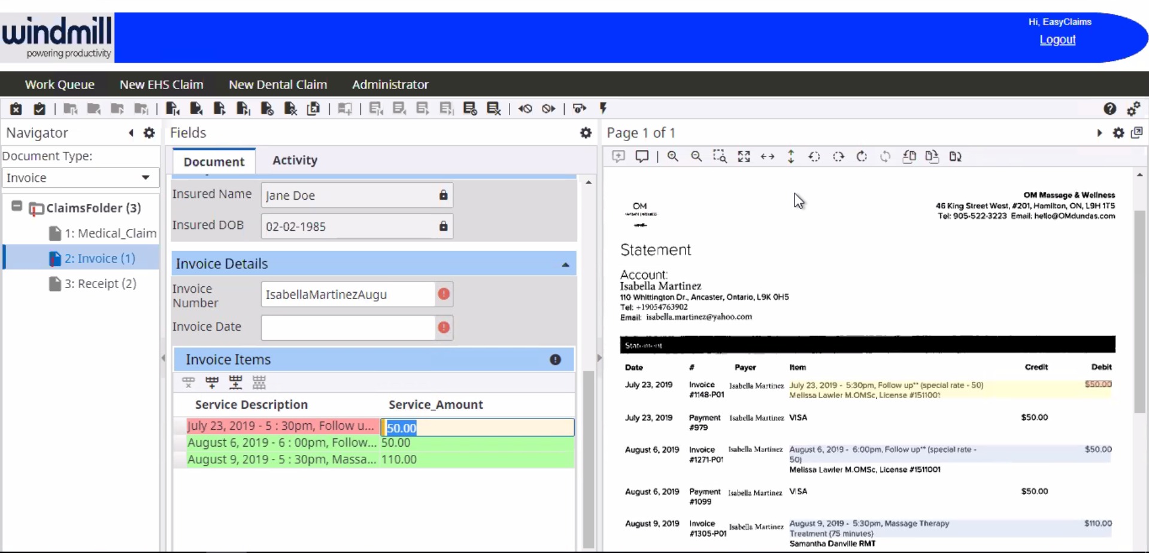The height and width of the screenshot is (553, 1149).
Task: Click the add row icon in Invoice Items
Action: pyautogui.click(x=212, y=382)
